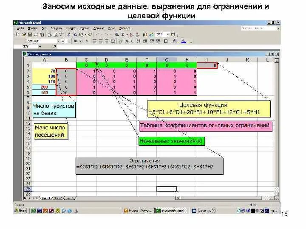The image size is (306, 229).
Task: Apply cell borders icon
Action: [166, 41]
